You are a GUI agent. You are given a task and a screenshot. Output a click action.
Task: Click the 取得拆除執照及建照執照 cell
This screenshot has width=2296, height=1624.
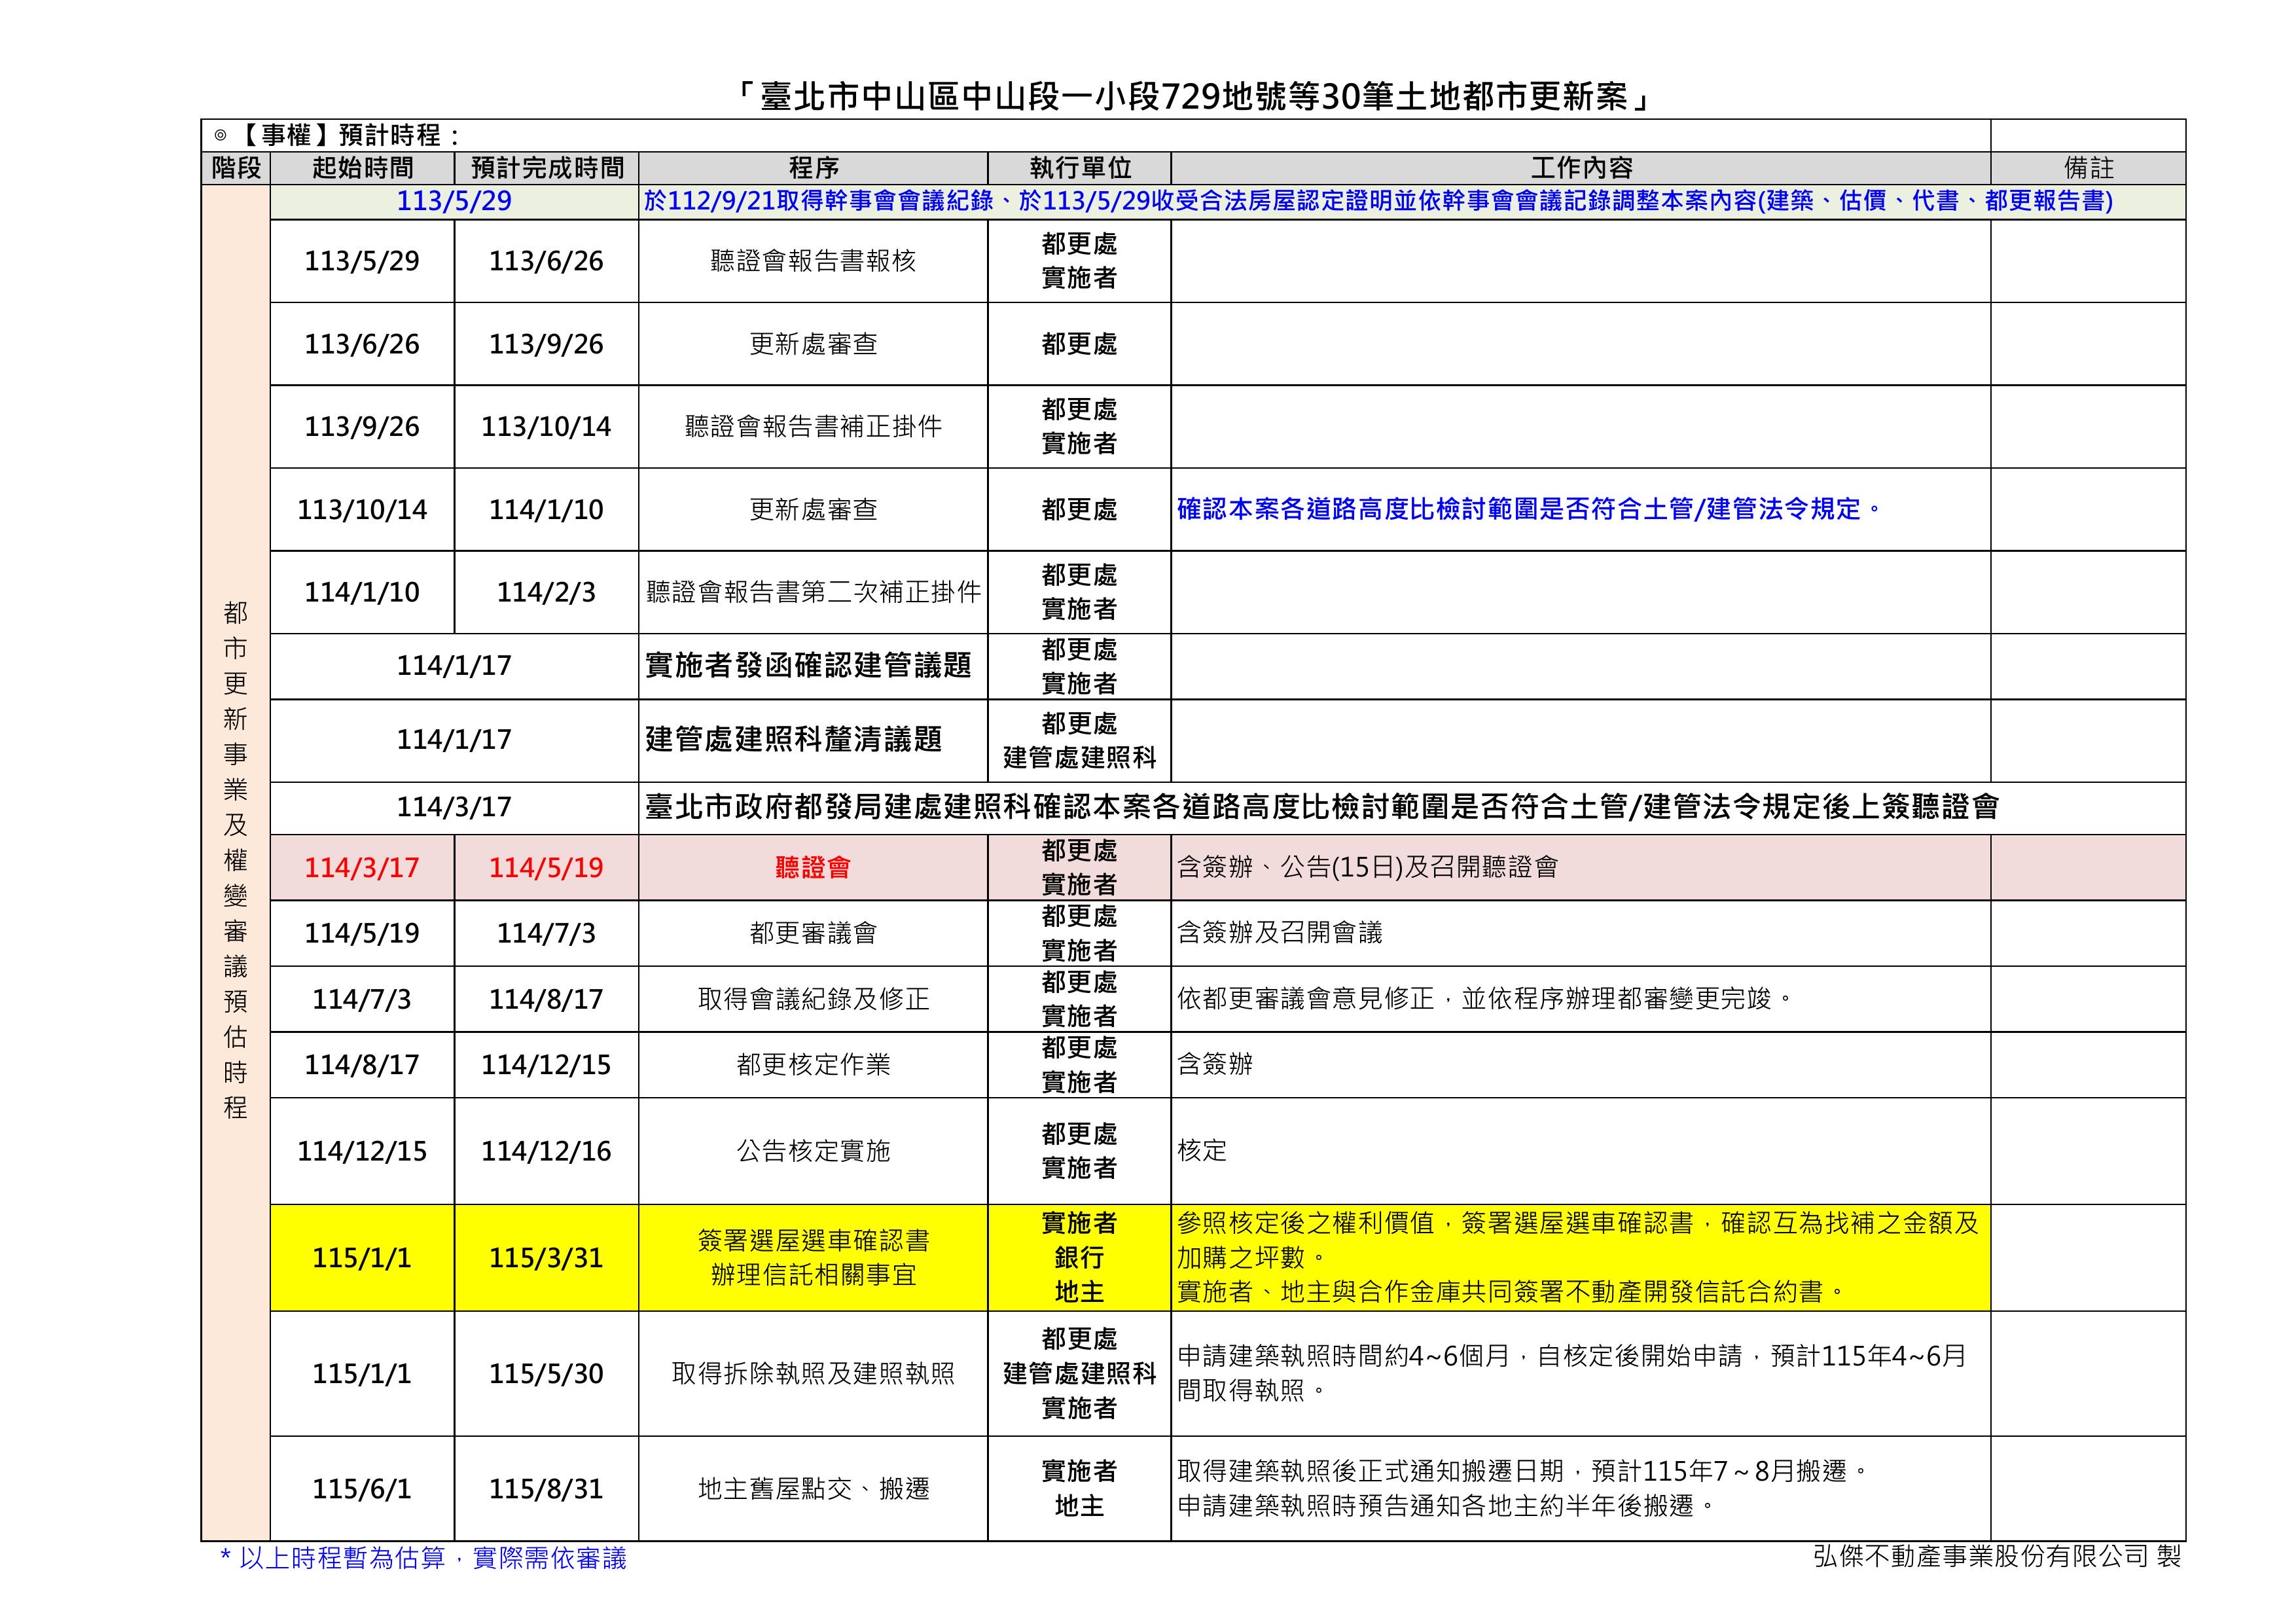(813, 1374)
